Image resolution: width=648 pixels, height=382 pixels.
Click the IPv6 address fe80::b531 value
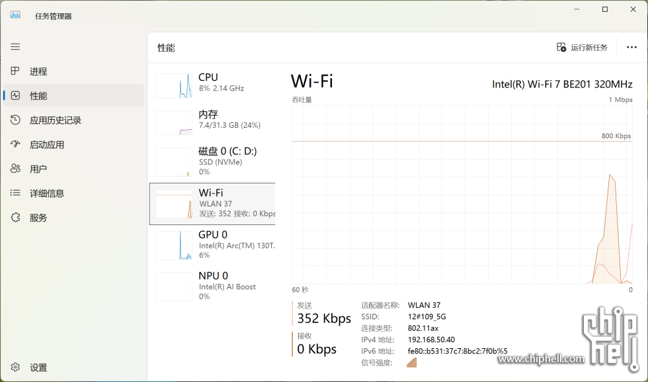(x=458, y=351)
